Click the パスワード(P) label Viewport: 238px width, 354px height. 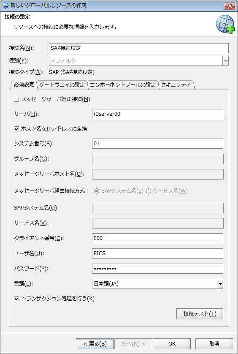click(31, 269)
